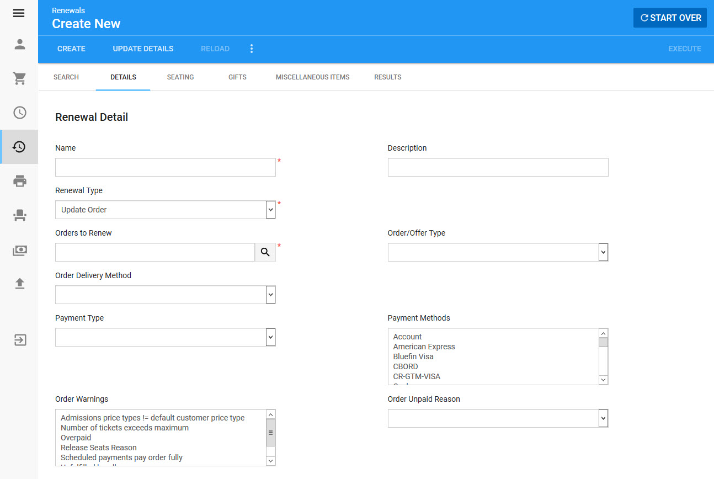714x479 pixels.
Task: Click START OVER button
Action: tap(670, 18)
